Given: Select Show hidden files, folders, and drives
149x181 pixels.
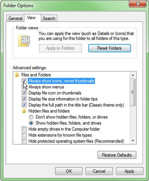Looking at the screenshot, I should 31,123.
